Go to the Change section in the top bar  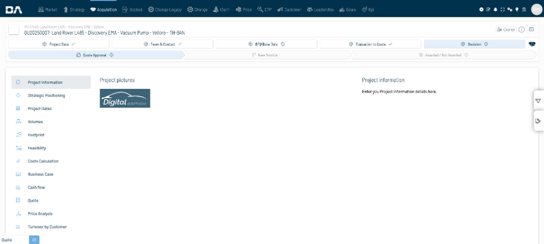click(197, 10)
